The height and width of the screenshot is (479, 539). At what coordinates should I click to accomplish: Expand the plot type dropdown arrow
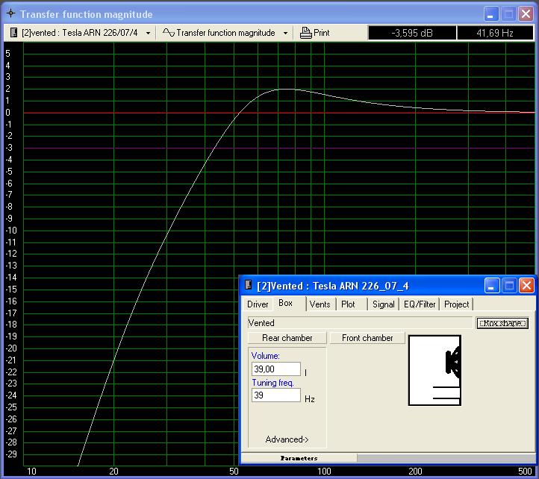tap(285, 33)
